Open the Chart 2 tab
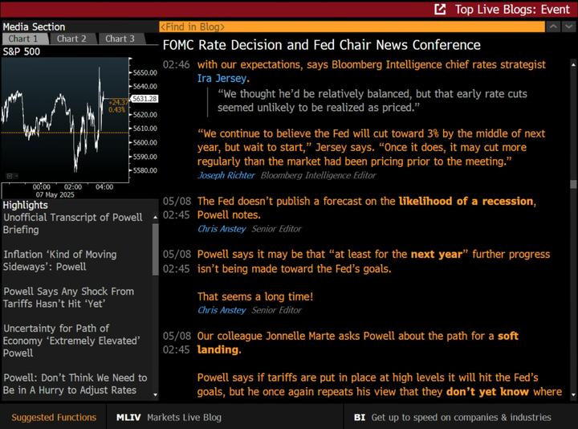 (71, 39)
